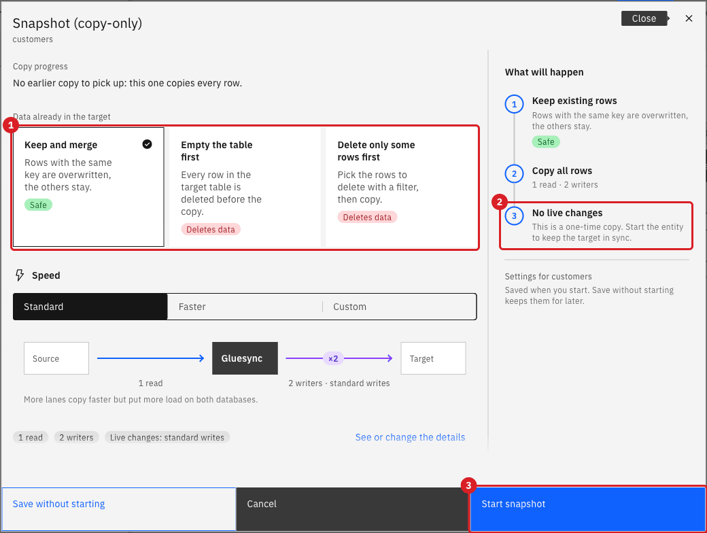Click Deletes data badge under Empty the table
The width and height of the screenshot is (707, 533).
211,230
